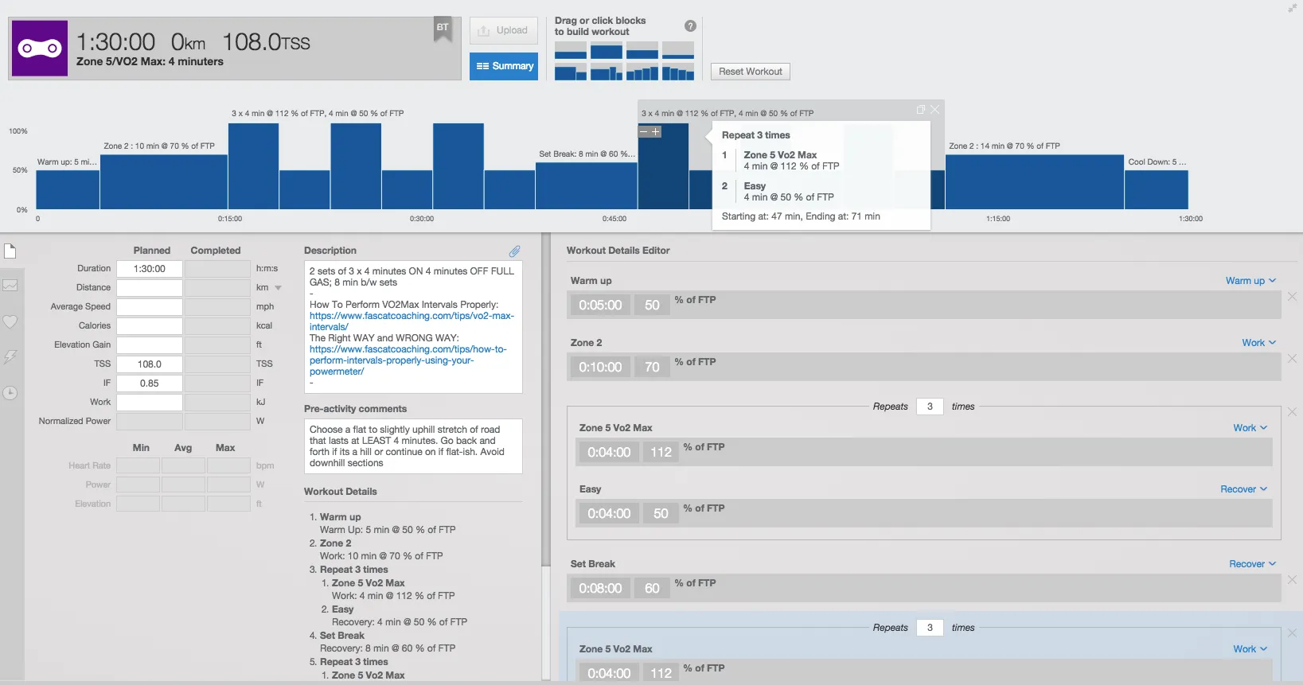This screenshot has height=685, width=1303.
Task: Switch to the Summary view
Action: pos(504,66)
